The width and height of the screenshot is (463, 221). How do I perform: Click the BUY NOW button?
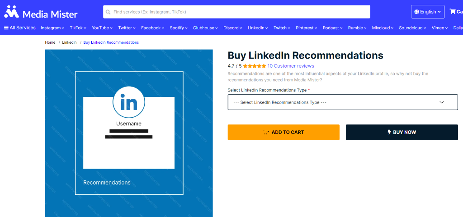402,132
